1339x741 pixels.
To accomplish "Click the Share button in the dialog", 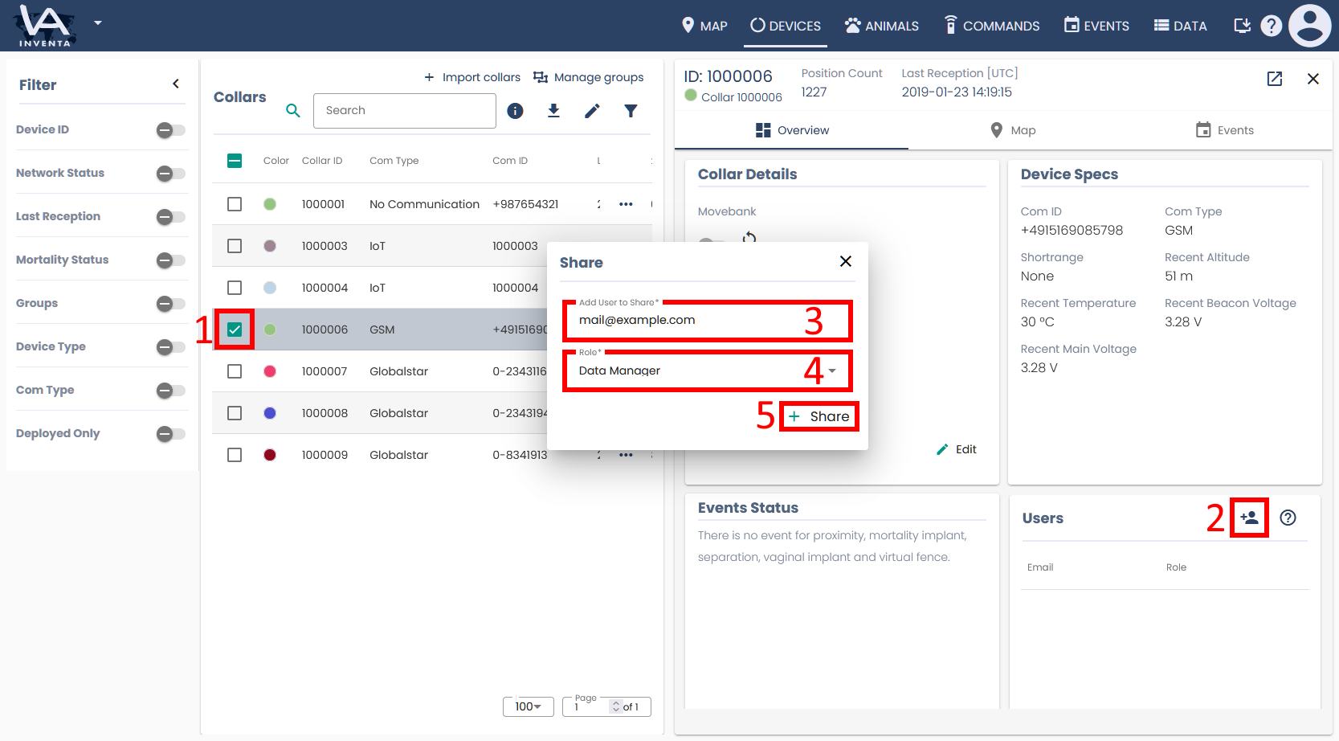I will point(819,416).
